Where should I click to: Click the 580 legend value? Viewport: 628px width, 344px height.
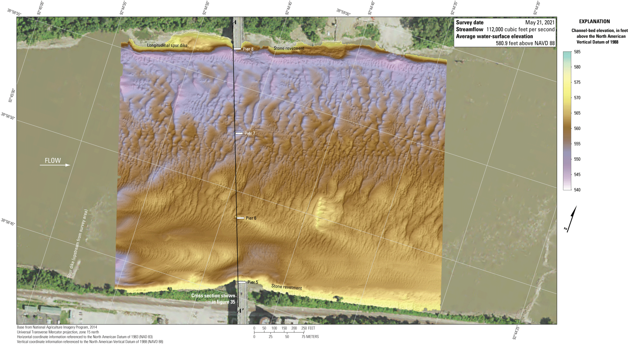577,67
